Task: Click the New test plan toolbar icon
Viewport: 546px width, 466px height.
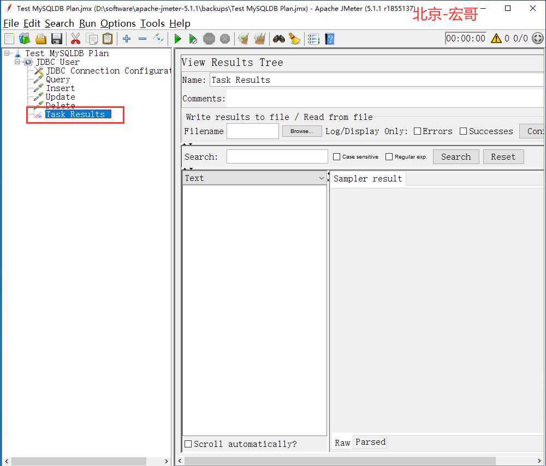Action: pyautogui.click(x=9, y=39)
